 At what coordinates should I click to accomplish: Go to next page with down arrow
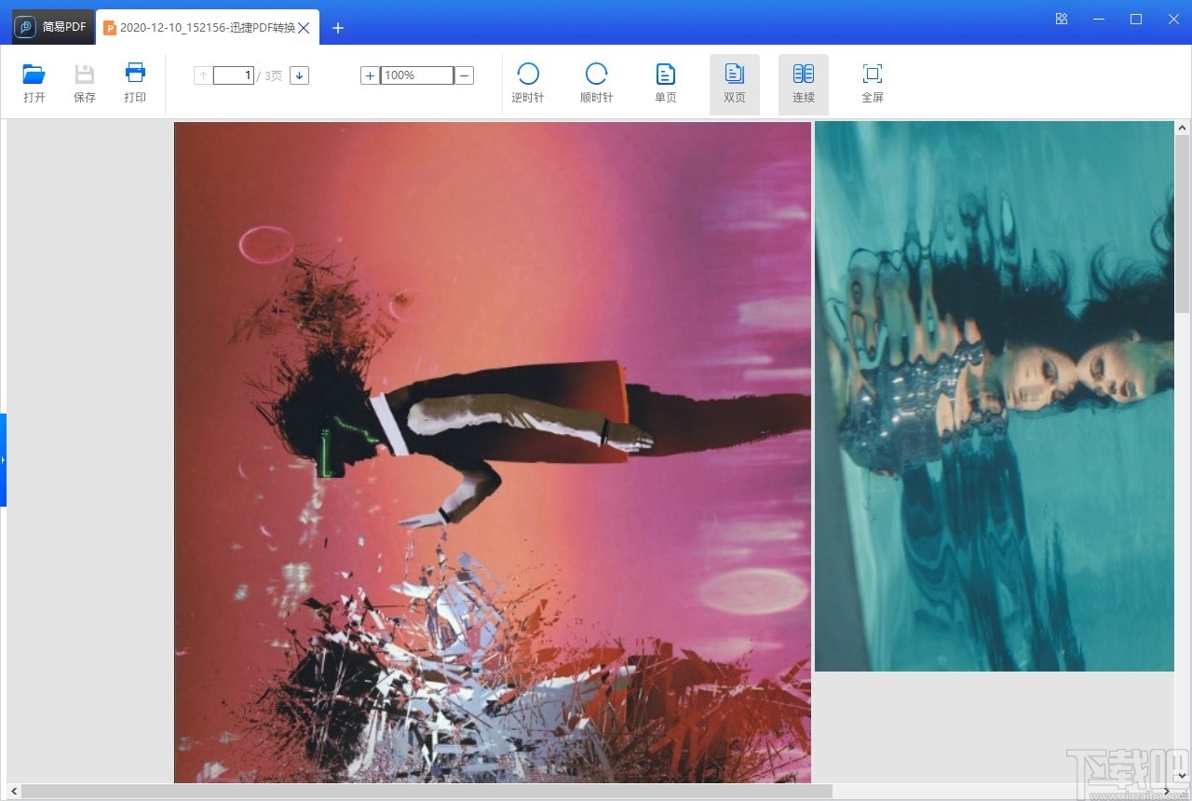point(299,75)
